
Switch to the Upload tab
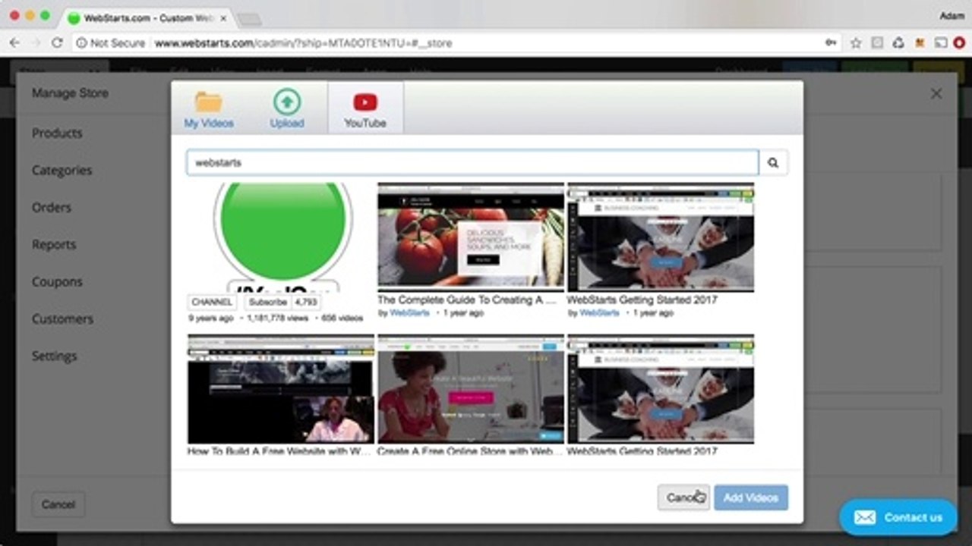(287, 109)
